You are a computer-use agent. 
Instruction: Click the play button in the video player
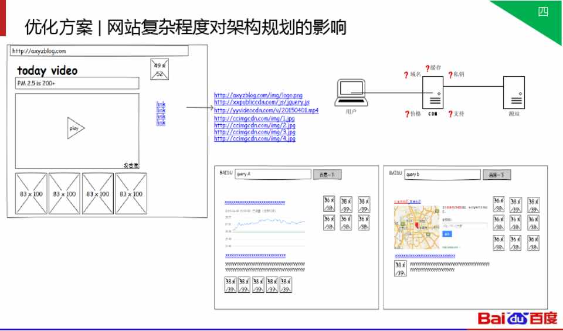pyautogui.click(x=75, y=128)
